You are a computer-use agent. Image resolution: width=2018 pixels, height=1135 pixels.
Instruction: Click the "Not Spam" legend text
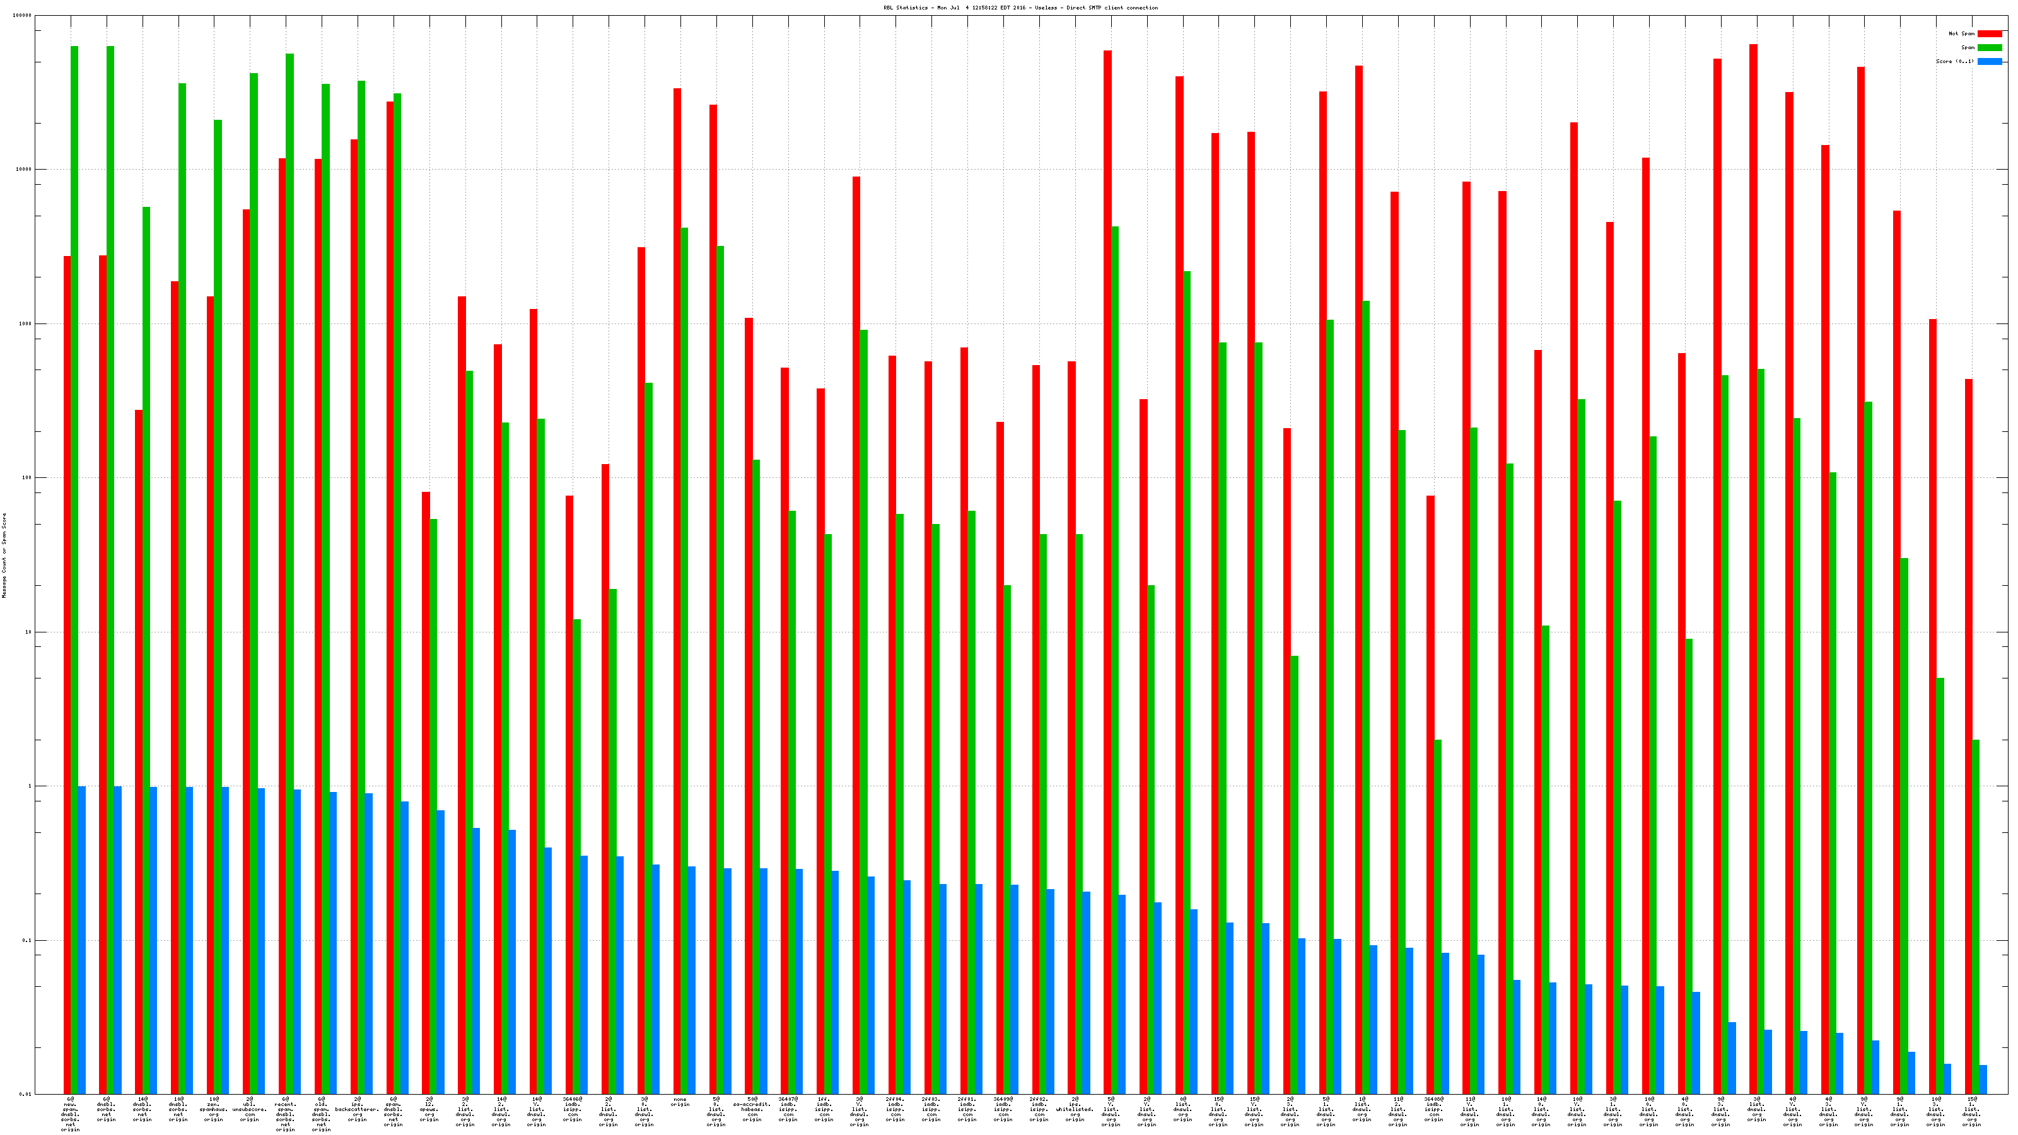pos(1962,33)
